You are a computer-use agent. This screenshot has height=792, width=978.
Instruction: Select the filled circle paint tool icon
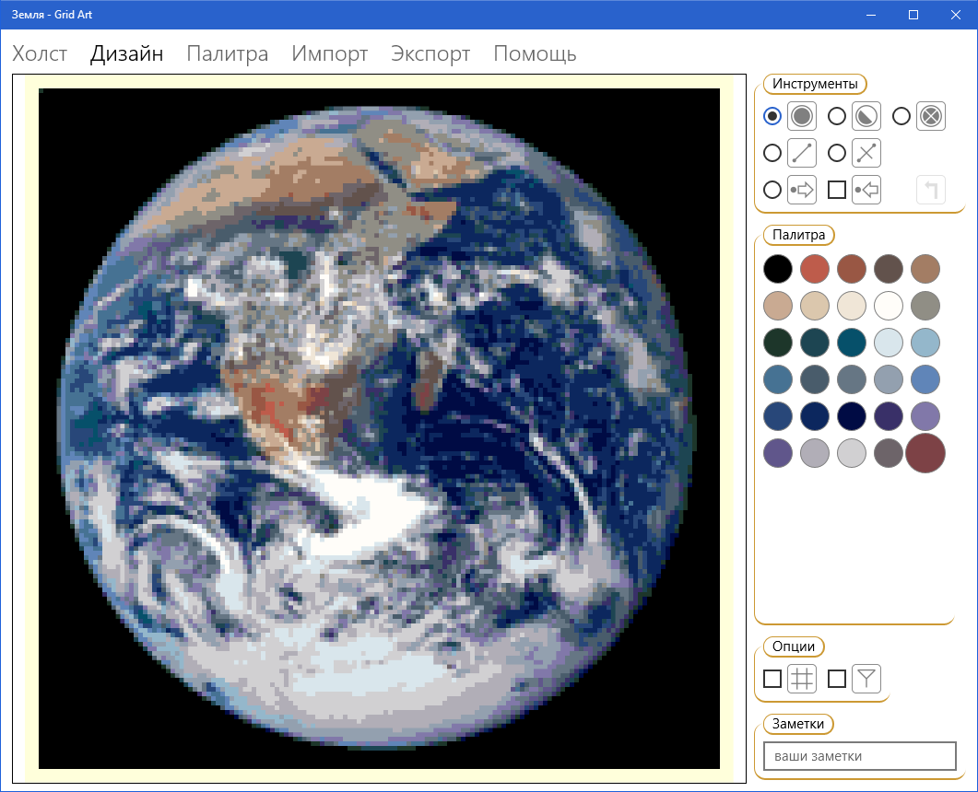802,116
